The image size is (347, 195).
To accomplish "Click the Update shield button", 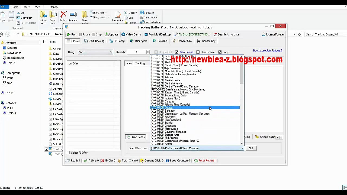I will [x=112, y=34].
